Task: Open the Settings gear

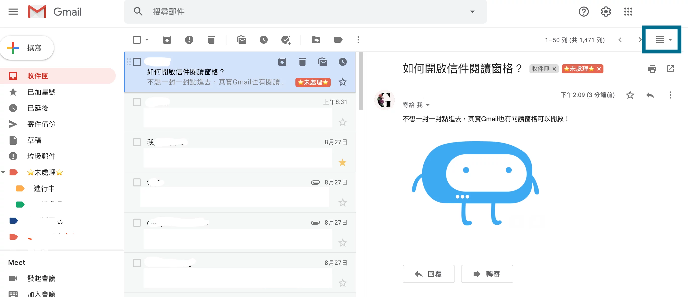Action: click(x=606, y=12)
